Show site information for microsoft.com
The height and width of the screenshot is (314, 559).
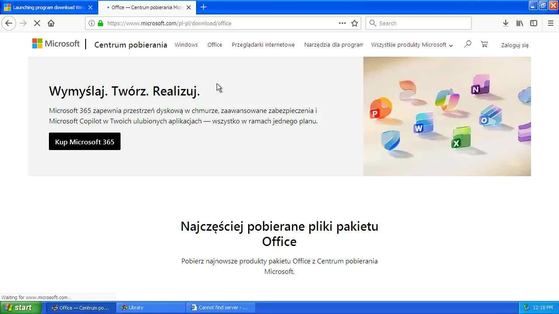(x=91, y=23)
